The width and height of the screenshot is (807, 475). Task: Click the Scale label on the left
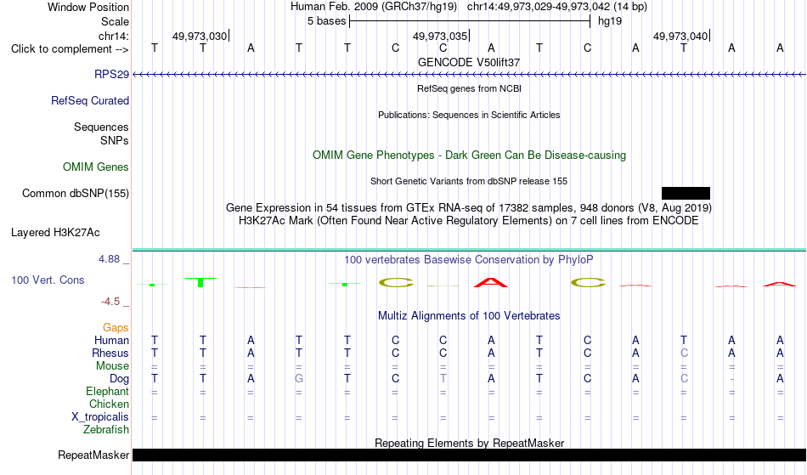click(115, 21)
